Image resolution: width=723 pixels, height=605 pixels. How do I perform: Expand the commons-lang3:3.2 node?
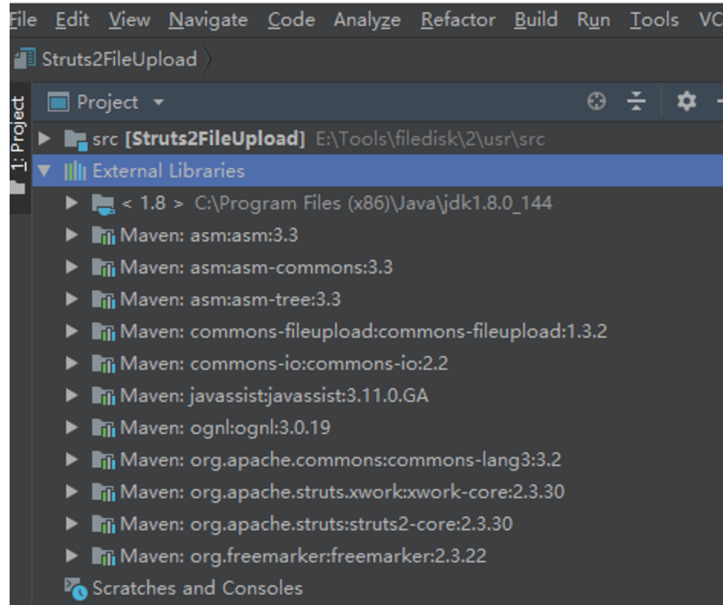tap(72, 459)
